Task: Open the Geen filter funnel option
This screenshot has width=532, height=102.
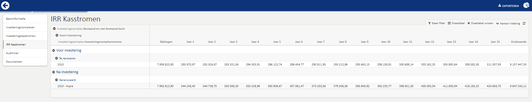Action: pyautogui.click(x=437, y=23)
